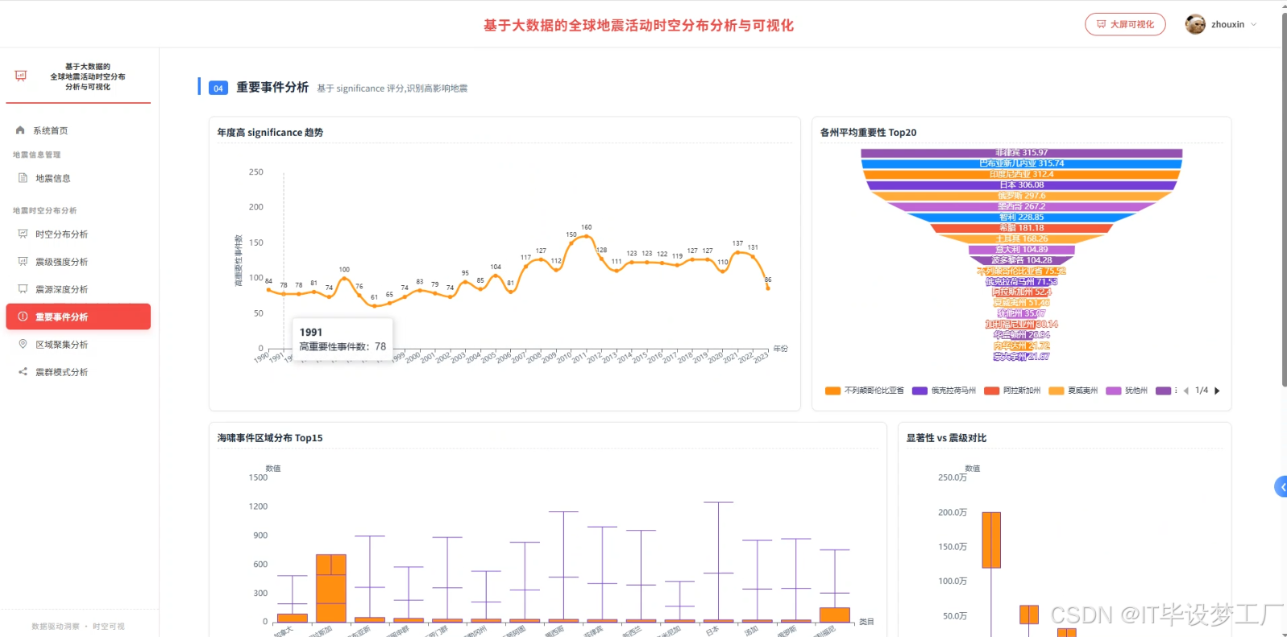Toggle 夏威夷州 legend series
Viewport: 1287px width, 637px height.
point(1073,391)
